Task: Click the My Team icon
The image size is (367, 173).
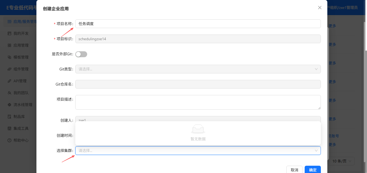Action: click(x=9, y=93)
